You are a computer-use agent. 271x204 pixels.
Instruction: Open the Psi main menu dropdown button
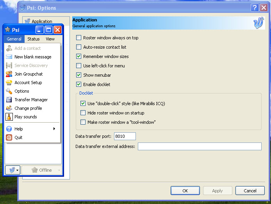[x=13, y=170]
